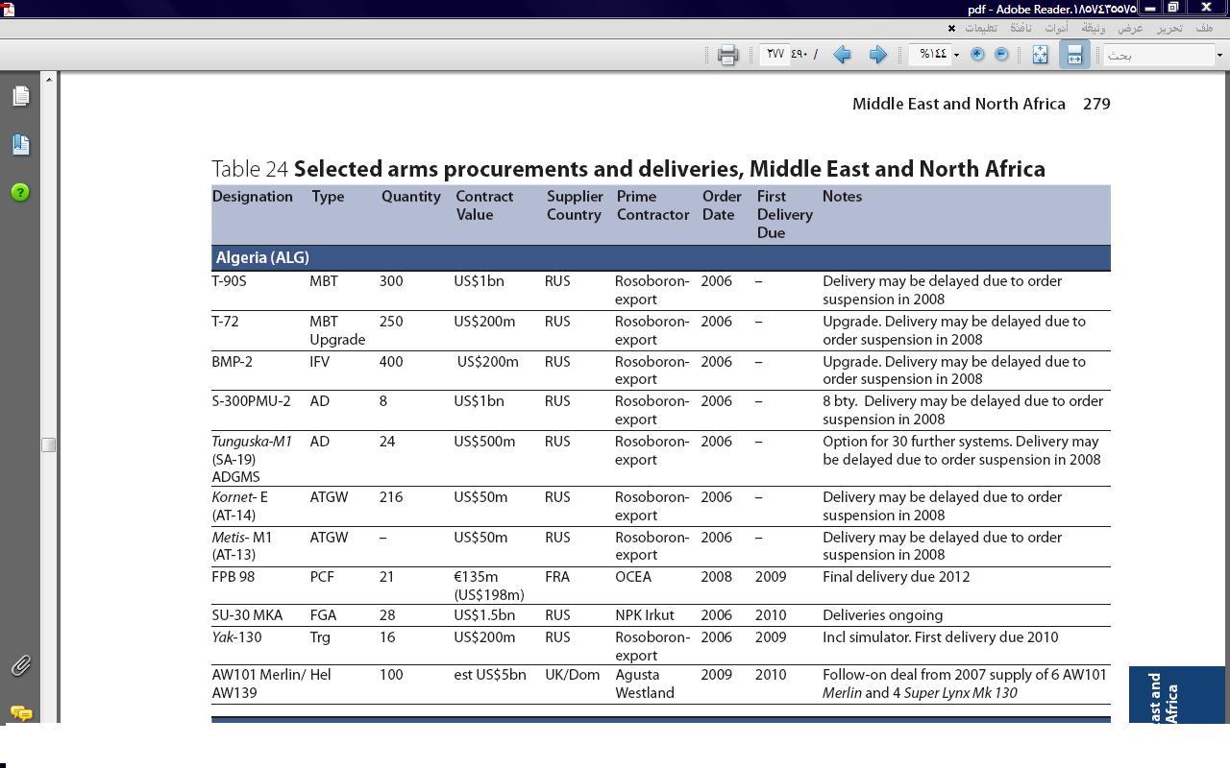Screen dimensions: 1230x768
Task: Click the 'S-300PMU-2' designation cell
Action: [251, 401]
